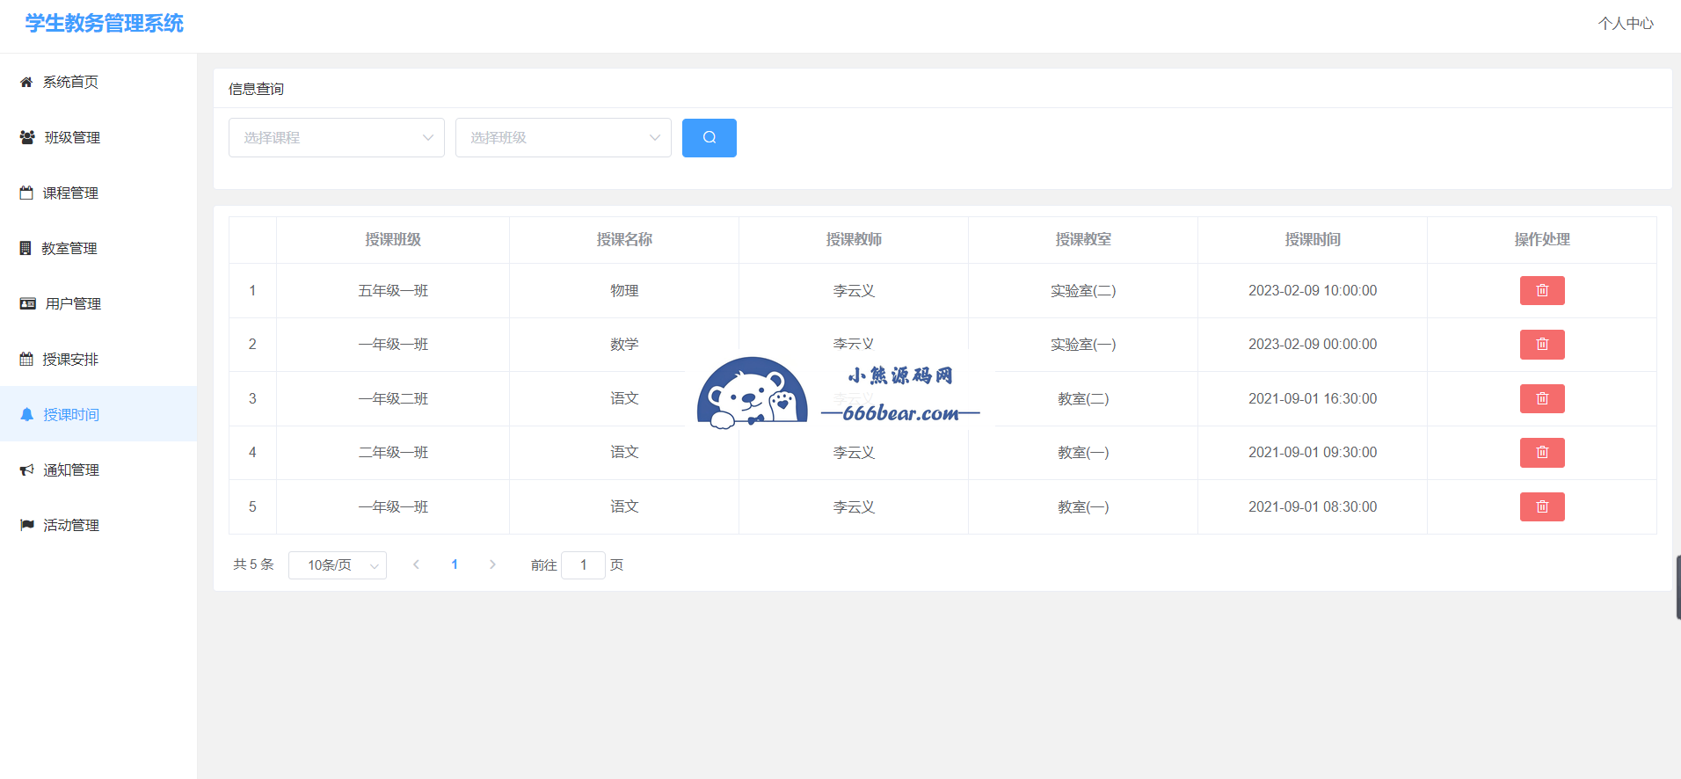Viewport: 1681px width, 779px height.
Task: Open the 10条/页 page size dropdown
Action: [x=338, y=565]
